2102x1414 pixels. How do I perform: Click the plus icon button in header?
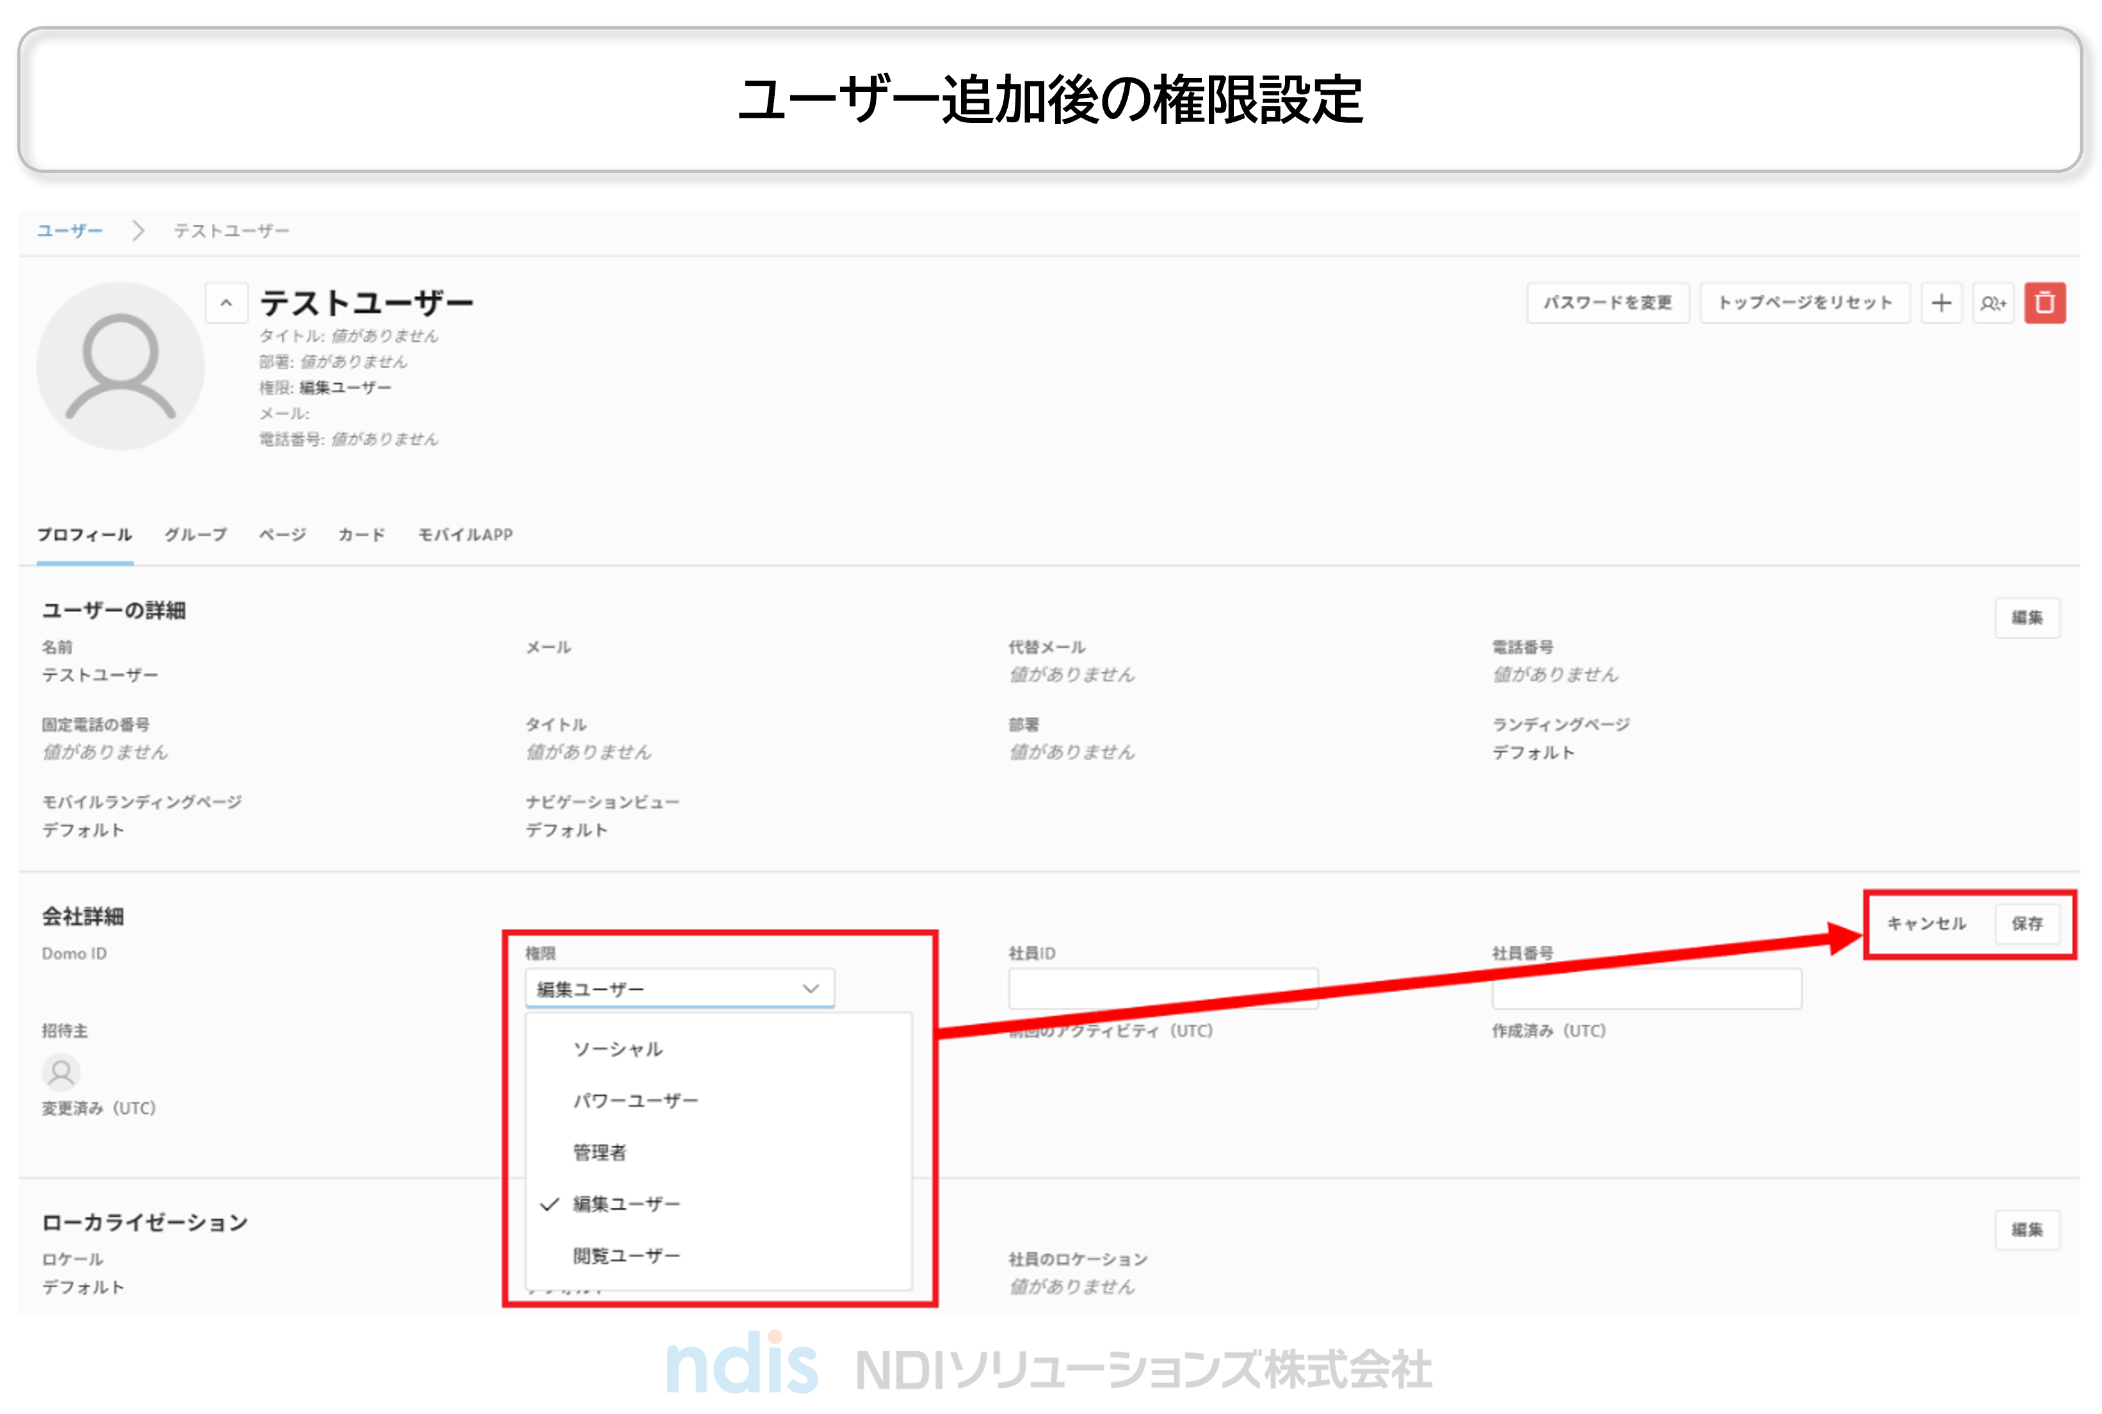click(1941, 303)
